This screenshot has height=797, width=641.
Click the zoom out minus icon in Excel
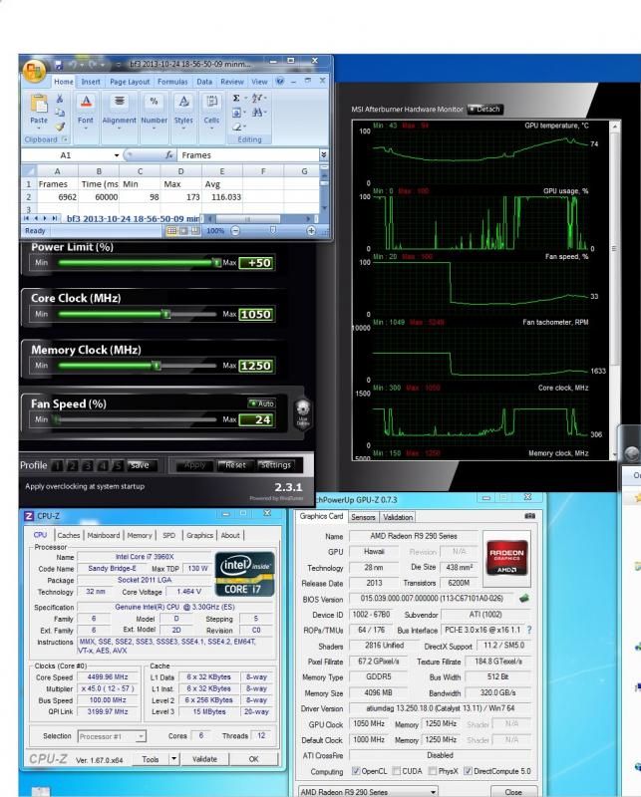235,231
